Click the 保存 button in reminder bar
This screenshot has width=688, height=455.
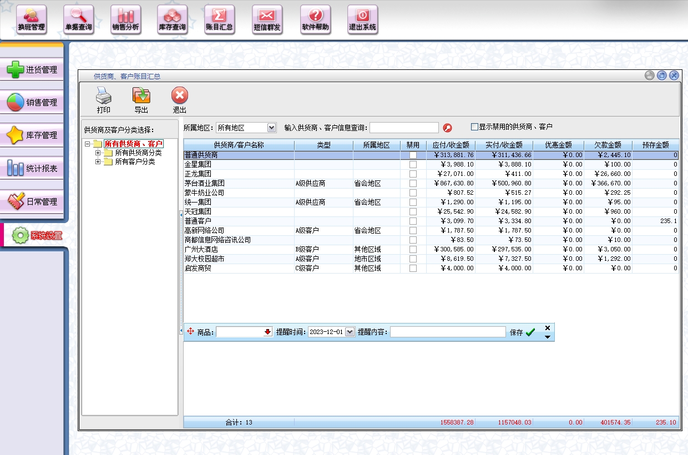pos(523,332)
